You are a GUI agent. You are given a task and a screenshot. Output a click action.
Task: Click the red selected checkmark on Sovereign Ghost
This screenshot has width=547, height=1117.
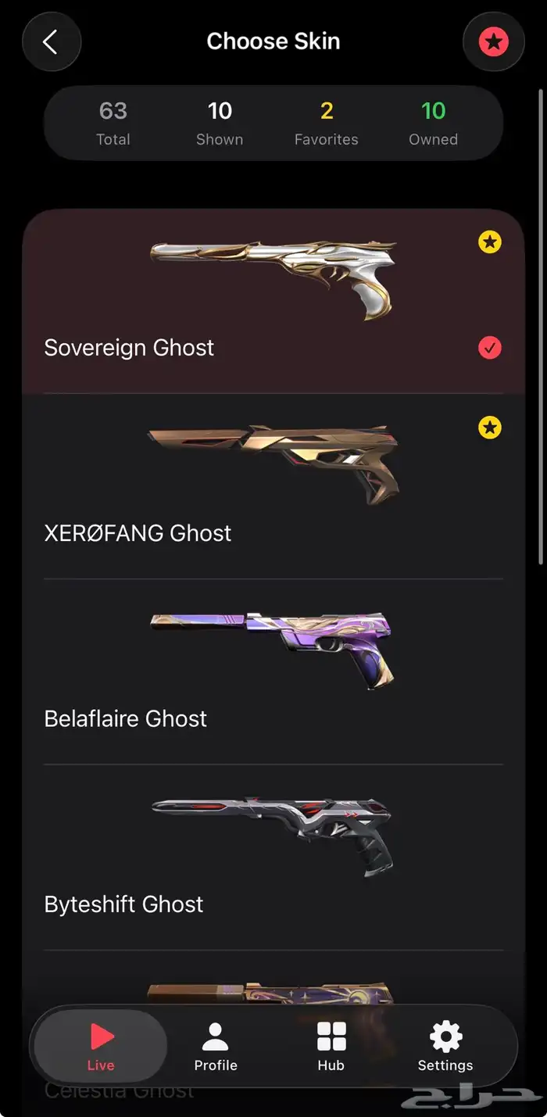tap(490, 348)
